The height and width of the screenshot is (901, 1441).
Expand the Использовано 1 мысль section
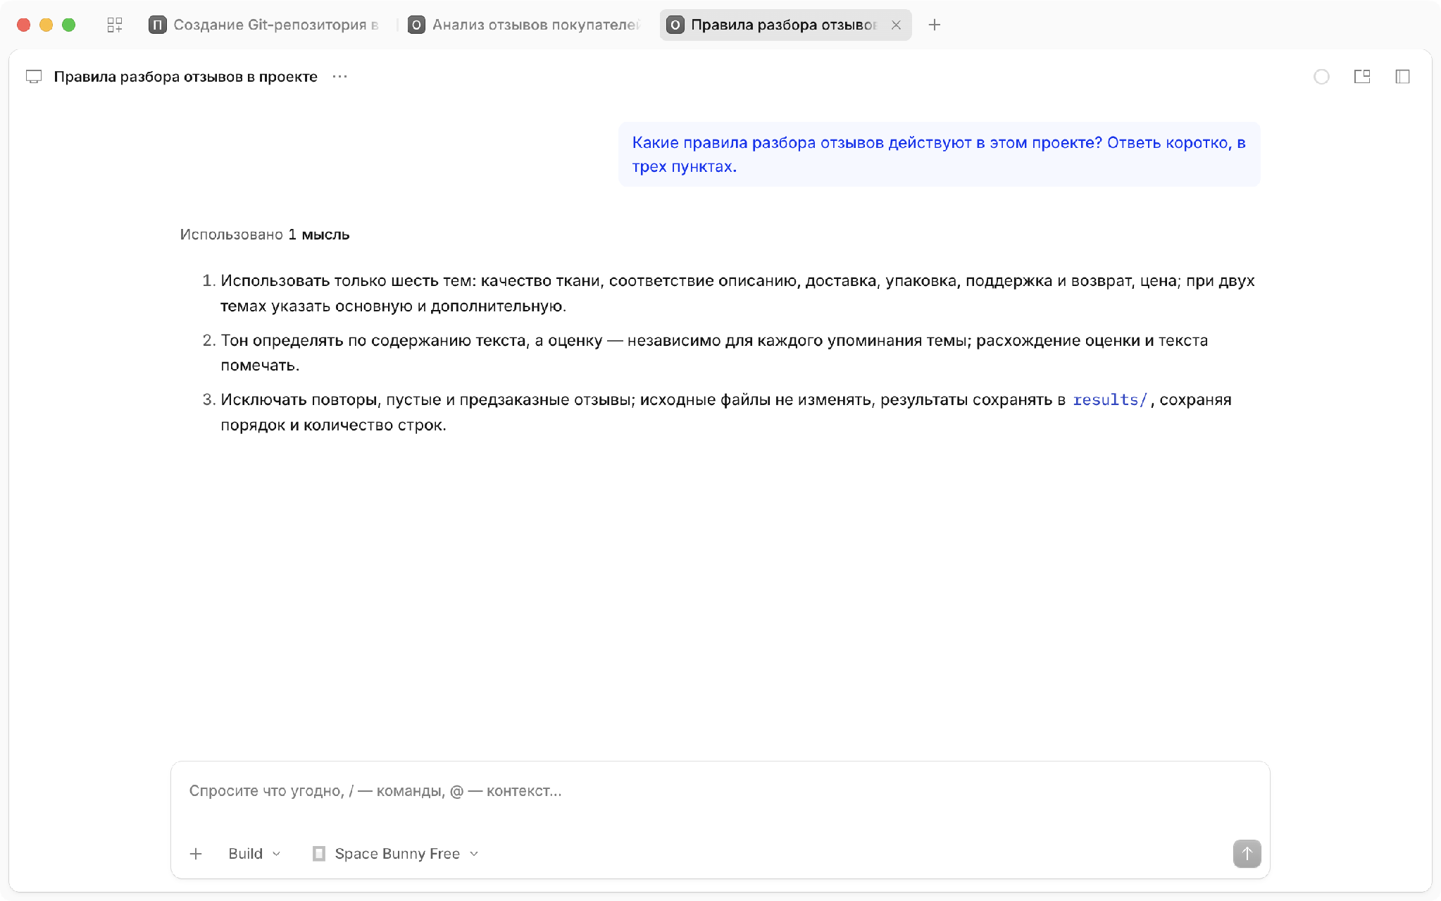pyautogui.click(x=265, y=235)
